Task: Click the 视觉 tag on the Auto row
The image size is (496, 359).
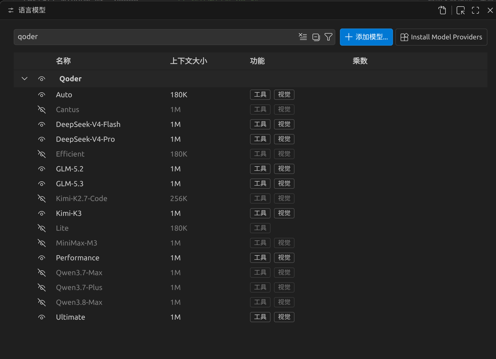Action: (x=284, y=95)
